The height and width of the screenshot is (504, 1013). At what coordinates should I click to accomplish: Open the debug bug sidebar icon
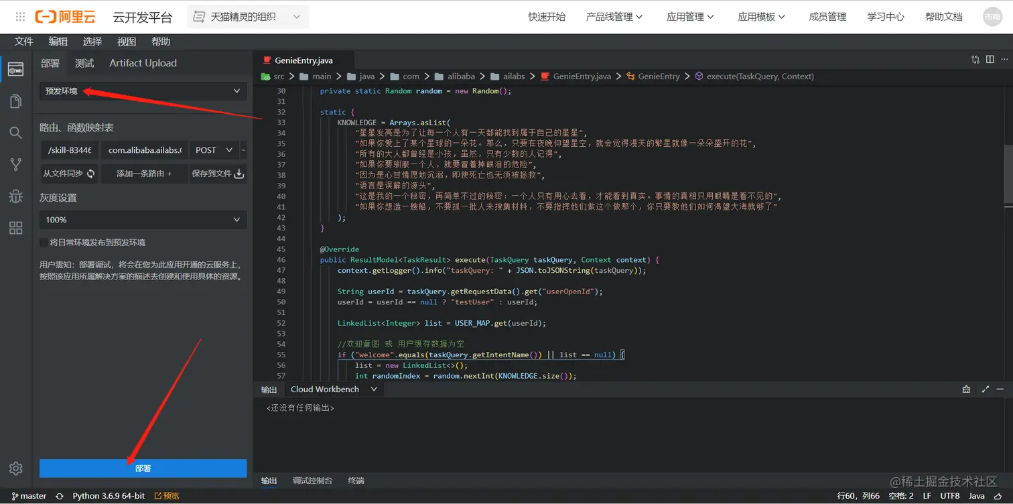click(15, 196)
